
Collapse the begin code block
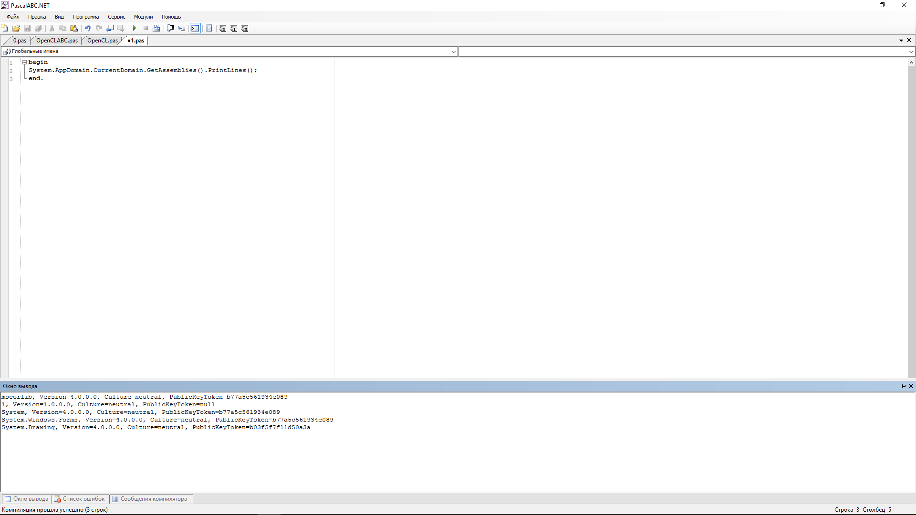24,62
